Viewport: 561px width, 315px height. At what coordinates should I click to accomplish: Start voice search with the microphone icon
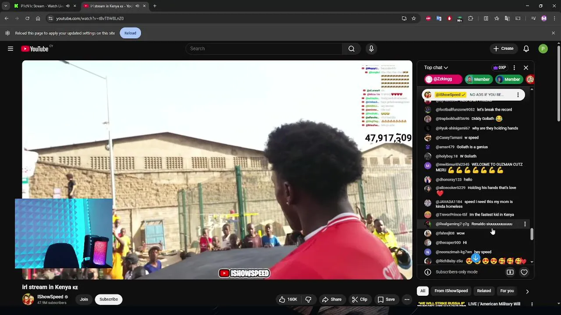pos(371,49)
